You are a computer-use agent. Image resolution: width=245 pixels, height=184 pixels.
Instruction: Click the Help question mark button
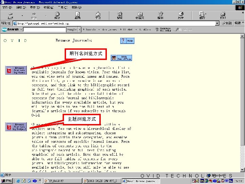pyautogui.click(x=127, y=41)
